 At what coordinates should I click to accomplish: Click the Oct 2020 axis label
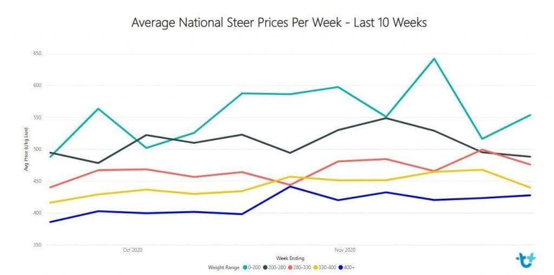click(133, 250)
